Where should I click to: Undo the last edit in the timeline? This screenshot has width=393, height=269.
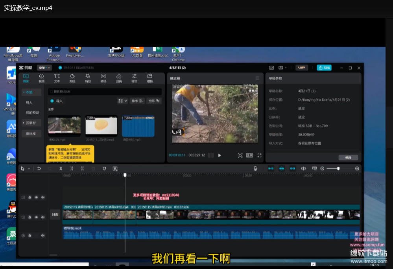click(39, 169)
